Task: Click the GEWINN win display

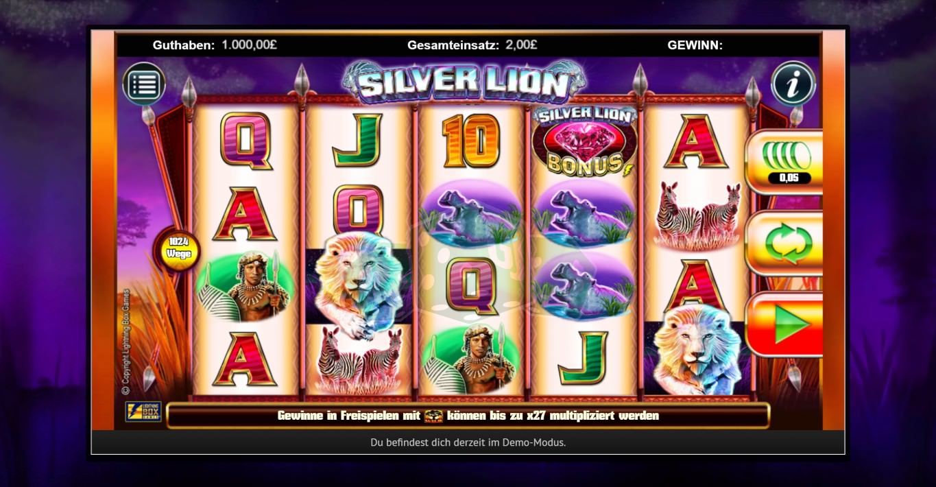Action: [x=695, y=45]
